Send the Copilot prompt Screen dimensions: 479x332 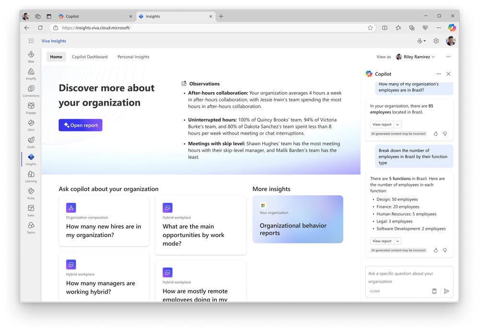446,291
